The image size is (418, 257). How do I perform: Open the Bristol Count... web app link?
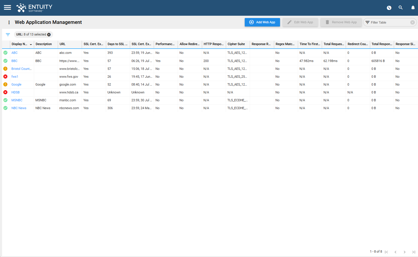(x=22, y=69)
